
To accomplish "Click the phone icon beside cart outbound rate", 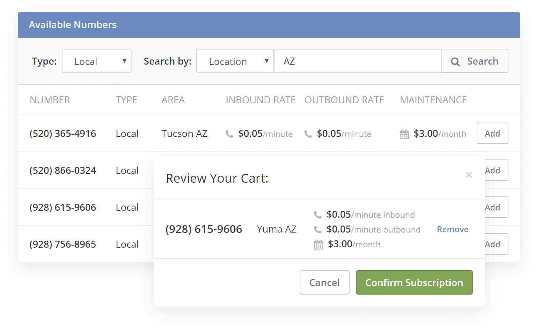I will pyautogui.click(x=318, y=229).
